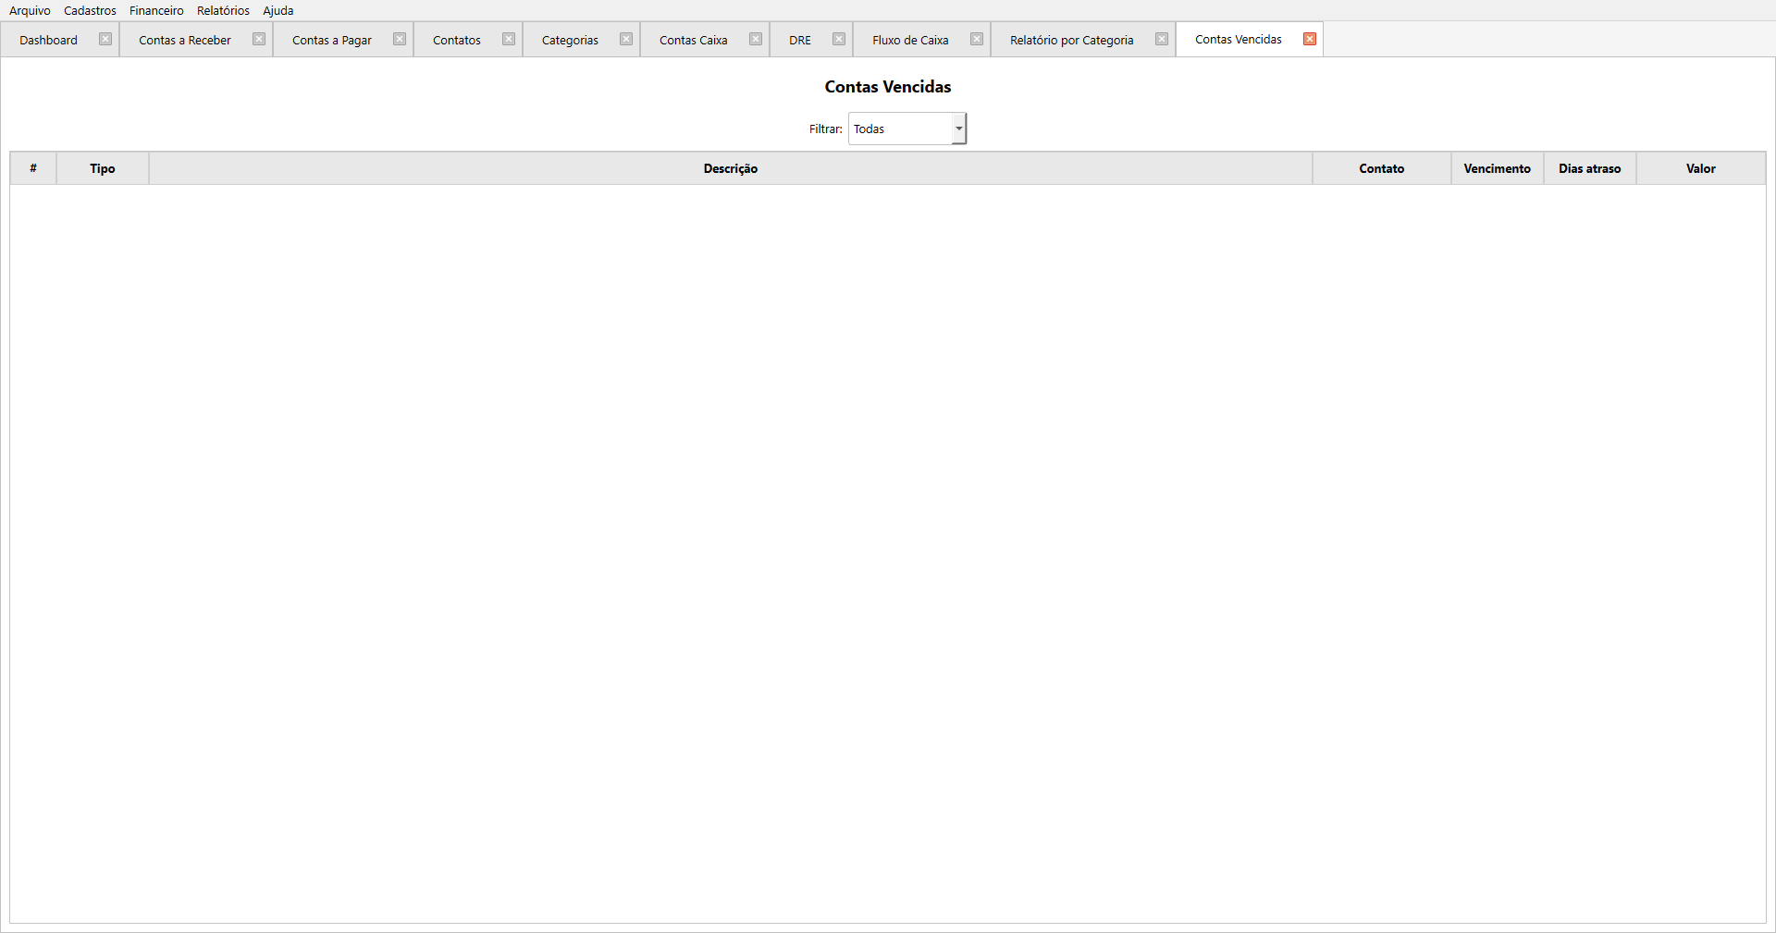This screenshot has width=1776, height=933.
Task: Close the Contas a Receber tab
Action: pos(259,40)
